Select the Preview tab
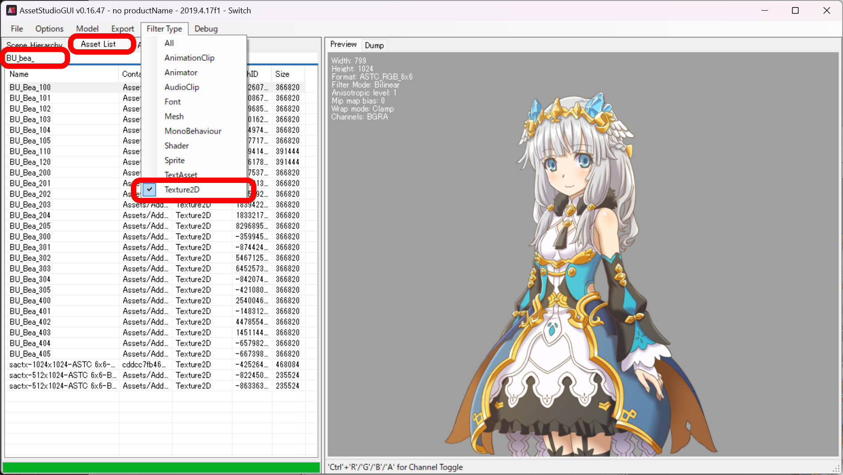Viewport: 843px width, 475px height. pyautogui.click(x=343, y=44)
